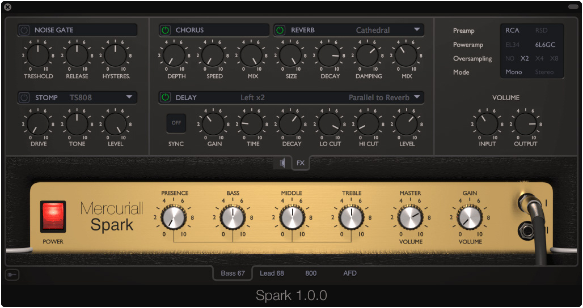Screen dimensions: 583x308
Task: Switch to the FX panel tab
Action: click(301, 163)
